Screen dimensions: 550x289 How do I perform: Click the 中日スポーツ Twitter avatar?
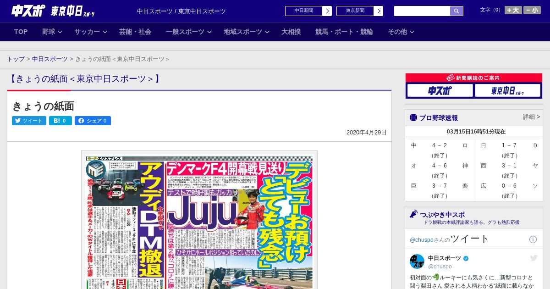[x=417, y=261]
